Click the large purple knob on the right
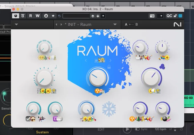194x135 pixels. [151, 78]
